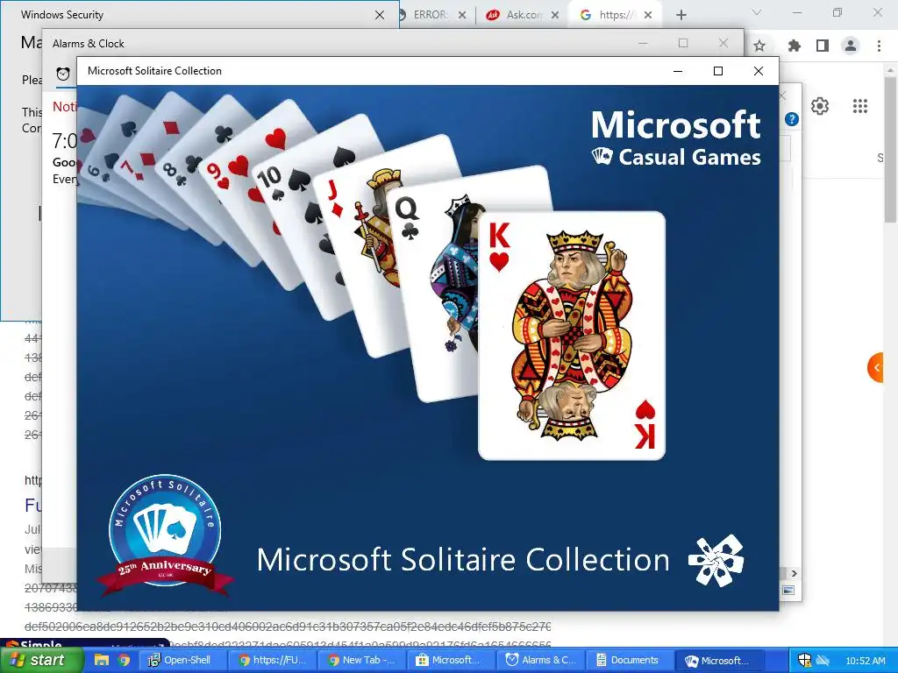Maximize the Microsoft Solitaire Collection window
This screenshot has height=673, width=898.
pyautogui.click(x=718, y=71)
